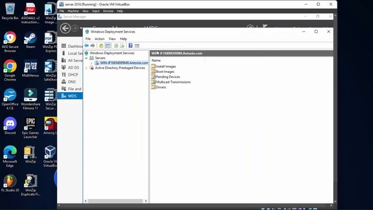Open Google Chrome desktop icon

10,71
